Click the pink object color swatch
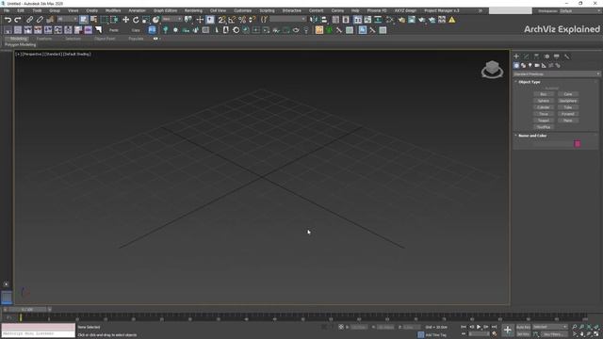The height and width of the screenshot is (339, 603). [x=578, y=144]
